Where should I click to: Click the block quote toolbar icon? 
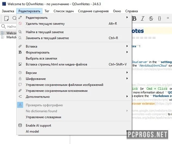point(168,18)
